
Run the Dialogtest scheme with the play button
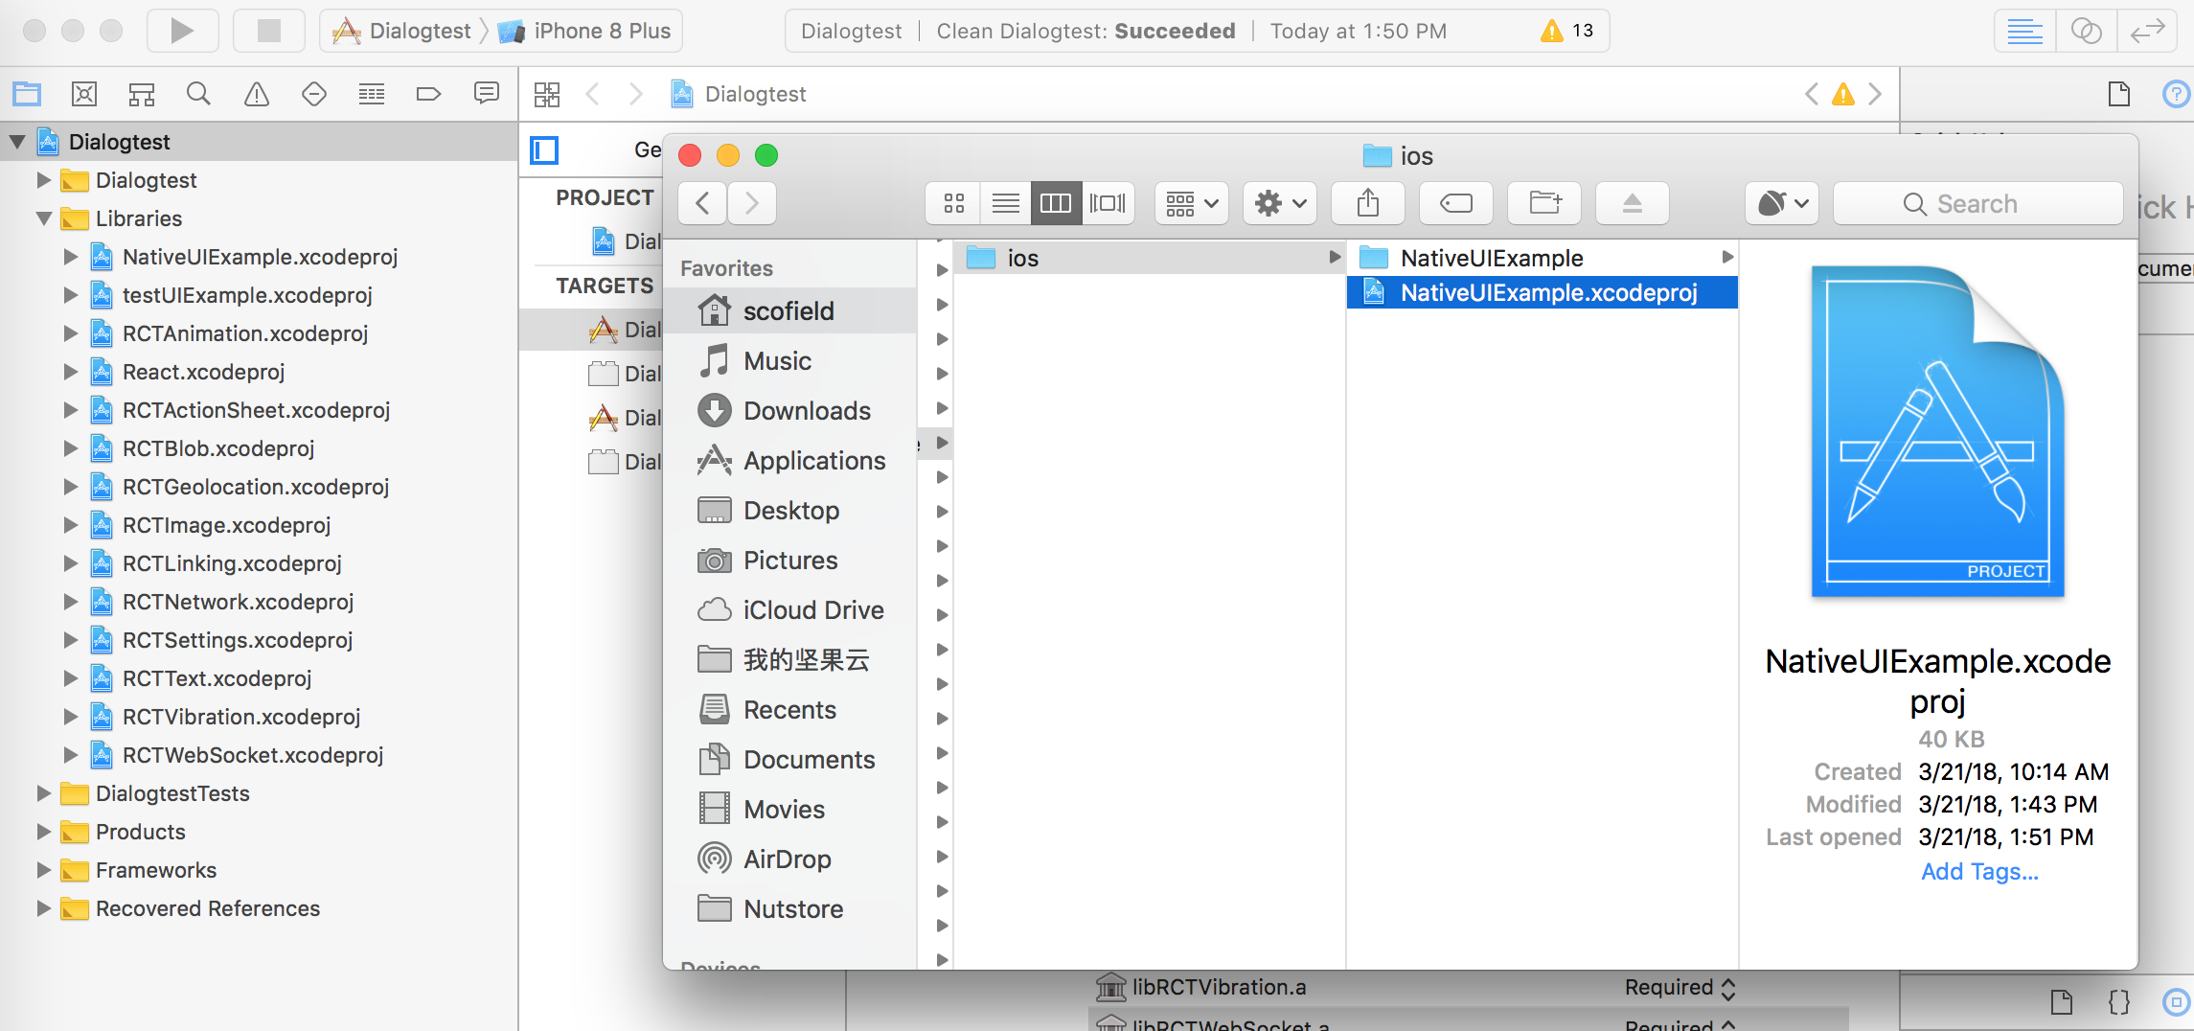point(182,30)
